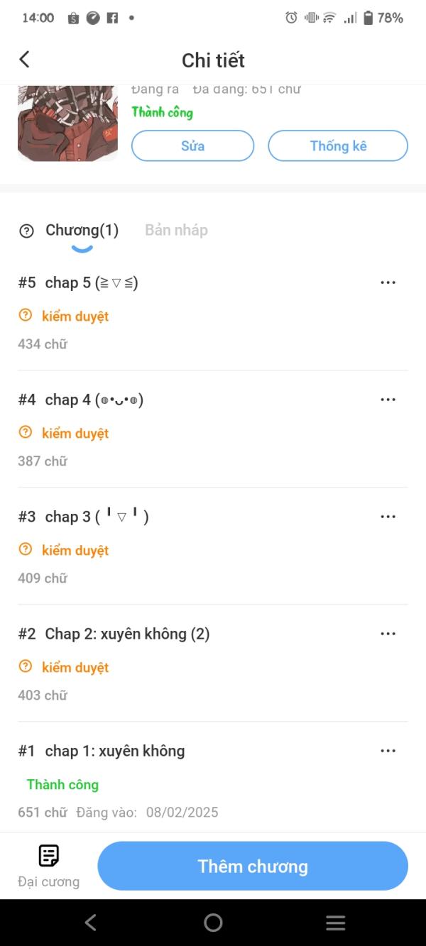Tap the question icon on Chap 2 kiểm duyệt
This screenshot has width=426, height=946.
(x=26, y=667)
